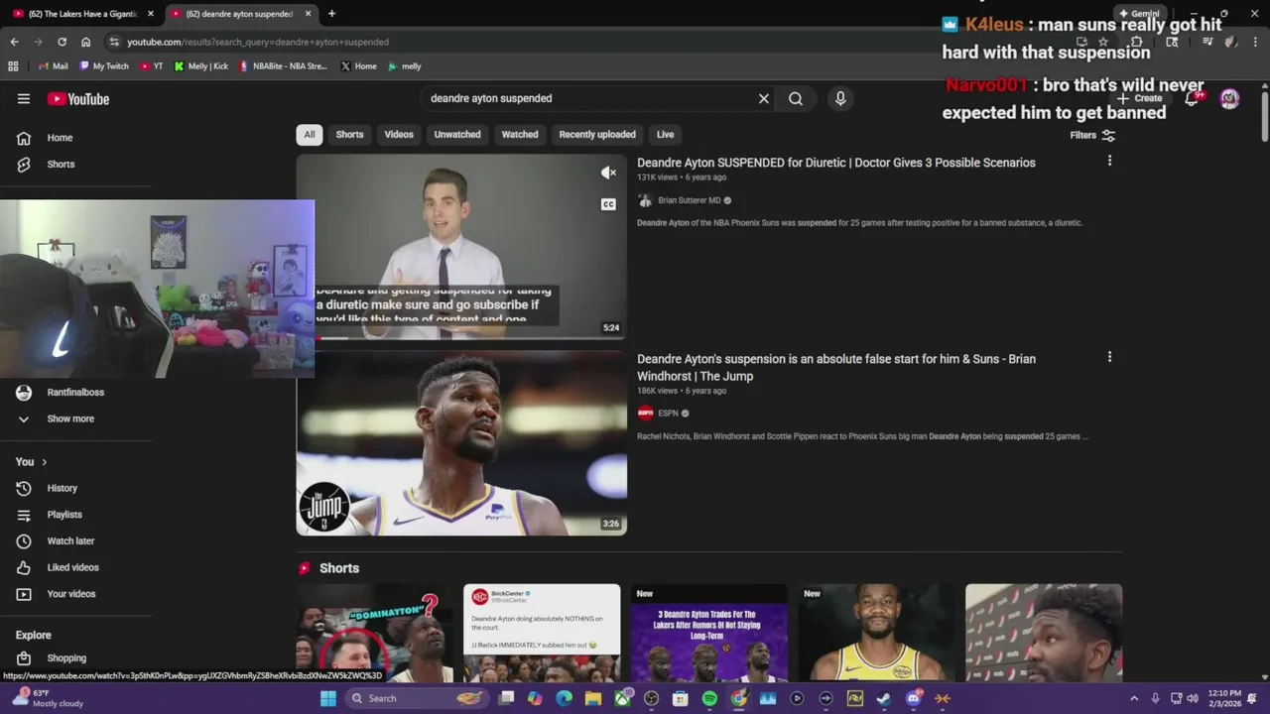Open the Mail bookmark
Image resolution: width=1270 pixels, height=714 pixels.
point(53,66)
